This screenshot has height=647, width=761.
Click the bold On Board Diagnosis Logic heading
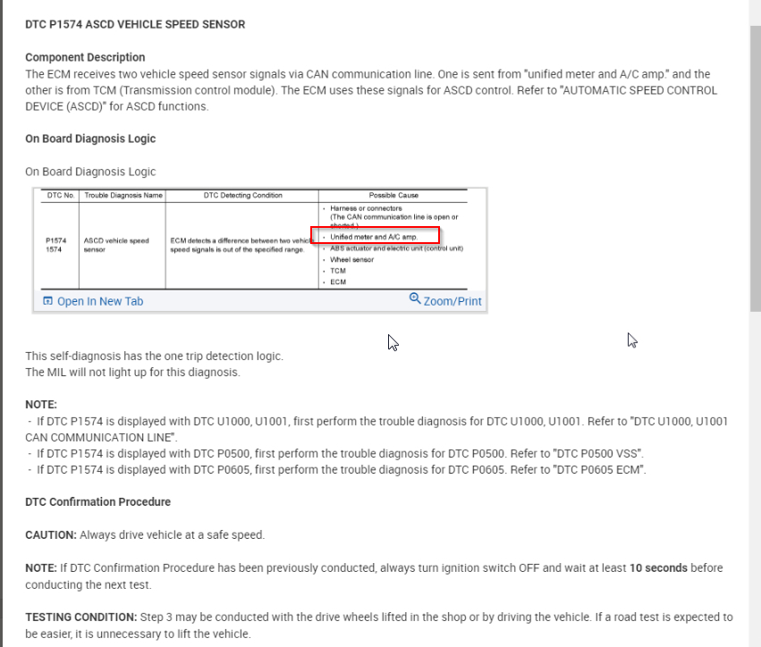coord(90,139)
